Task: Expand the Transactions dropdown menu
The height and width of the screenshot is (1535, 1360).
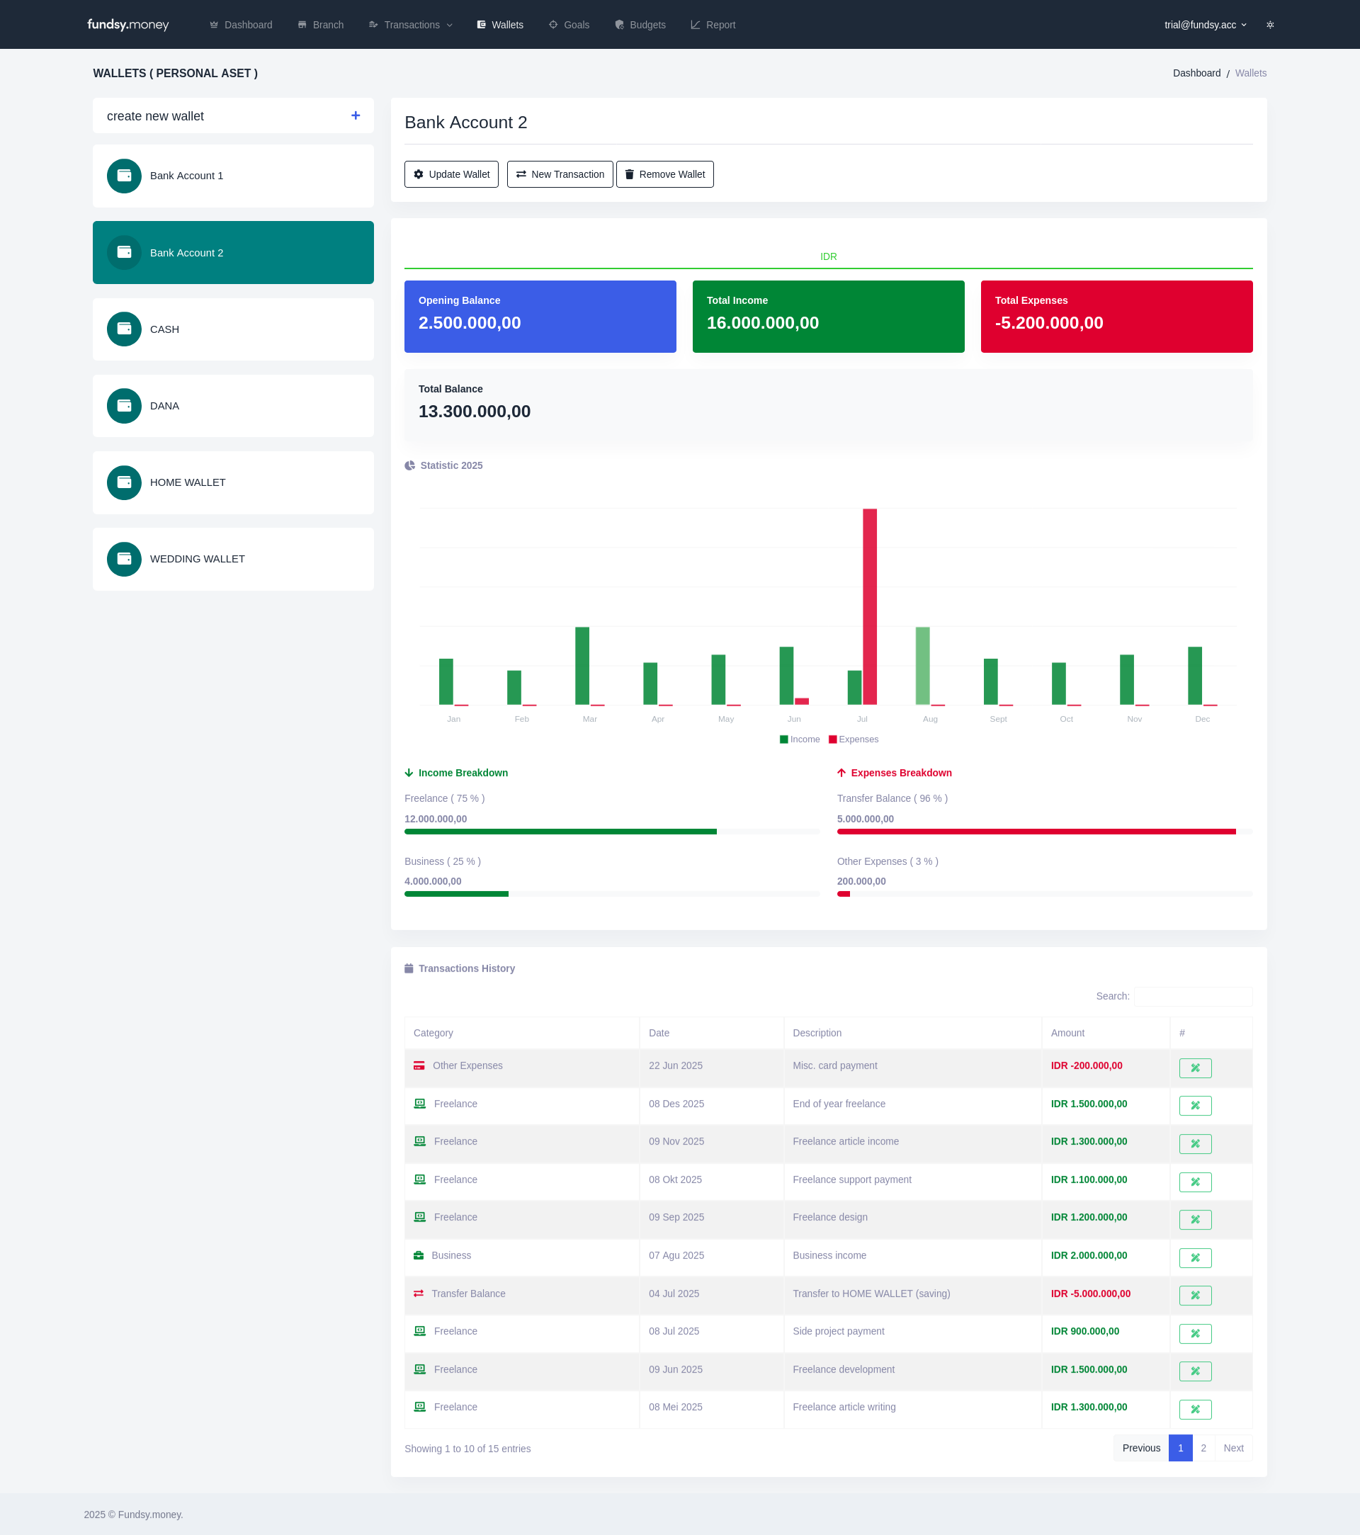Action: tap(411, 25)
